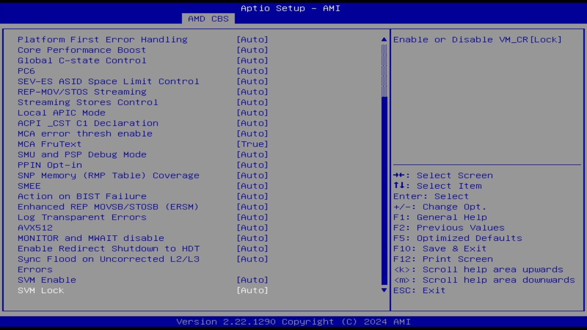Open ACPI _CST C1 Declaration [Auto] value
Viewport: 587px width, 330px height.
click(252, 123)
